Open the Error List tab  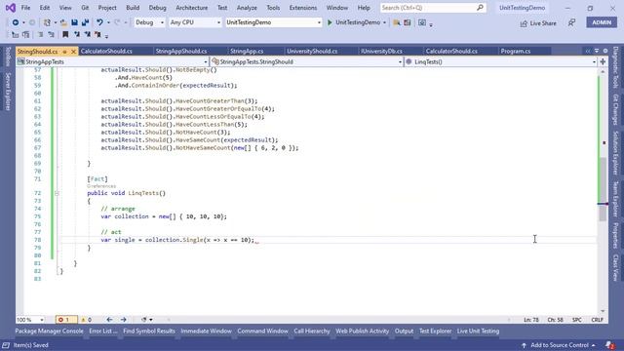point(103,331)
